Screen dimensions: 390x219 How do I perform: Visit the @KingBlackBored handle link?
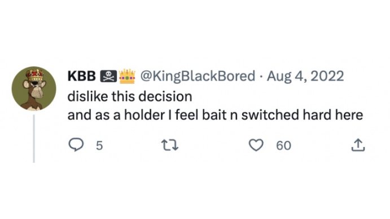[198, 76]
